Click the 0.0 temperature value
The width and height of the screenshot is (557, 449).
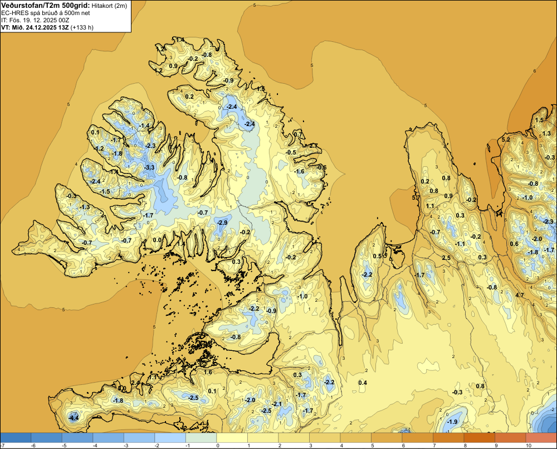pos(157,240)
